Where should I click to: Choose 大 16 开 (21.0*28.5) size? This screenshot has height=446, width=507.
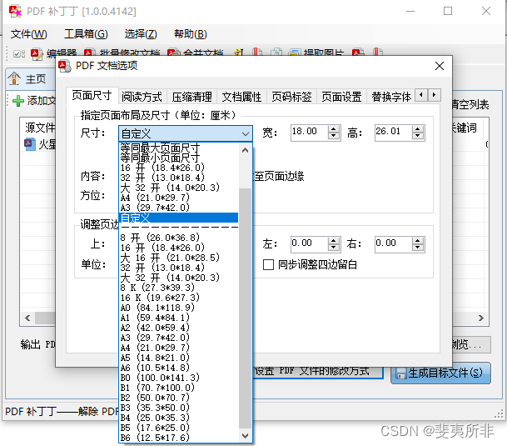[x=179, y=258]
